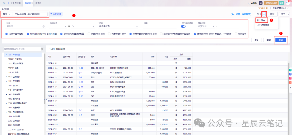Click the 引出 button
Viewport: 292px width, 135px height.
pyautogui.click(x=258, y=14)
